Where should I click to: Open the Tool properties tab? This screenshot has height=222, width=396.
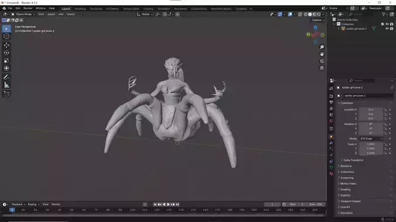[x=331, y=88]
